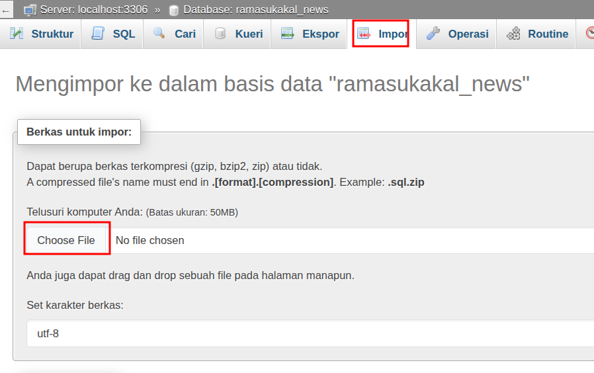Viewport: 594px width, 373px height.
Task: Click the partly visible icon after Routine
Action: tap(590, 33)
